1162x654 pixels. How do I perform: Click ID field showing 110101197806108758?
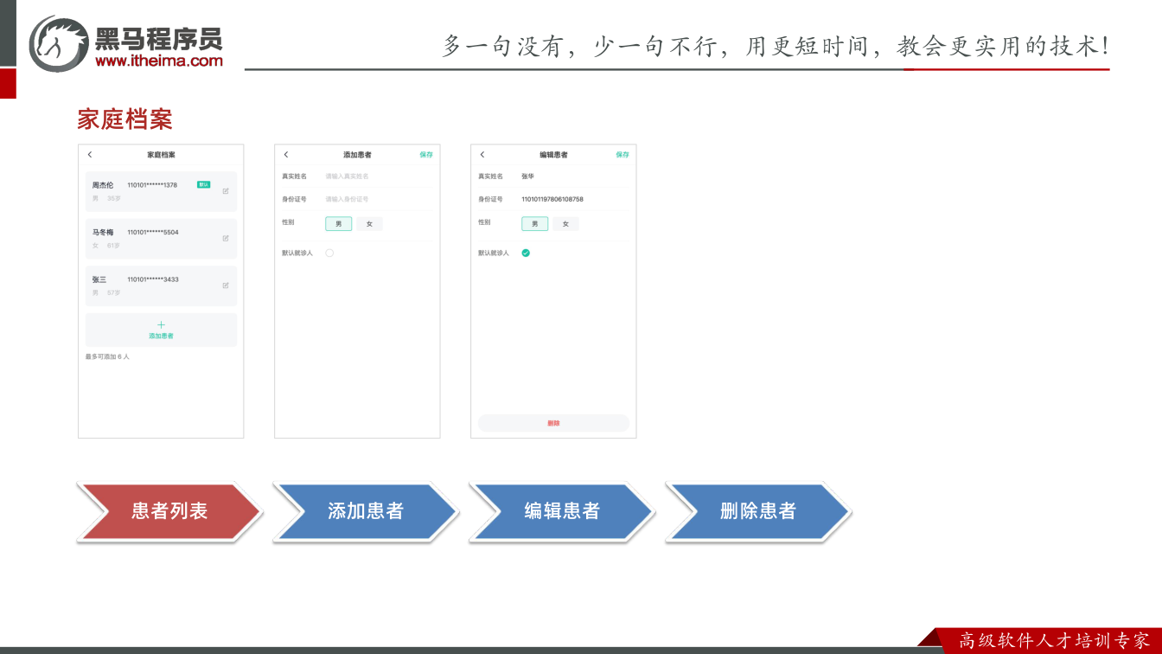(x=552, y=200)
